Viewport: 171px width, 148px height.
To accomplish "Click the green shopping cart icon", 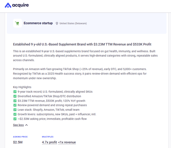I will pyautogui.click(x=17, y=23).
